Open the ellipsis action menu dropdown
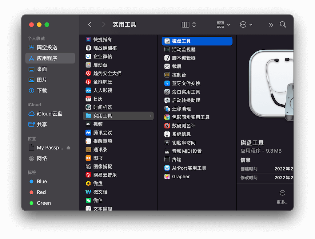Viewport: 315px width, 239px height. tap(246, 25)
